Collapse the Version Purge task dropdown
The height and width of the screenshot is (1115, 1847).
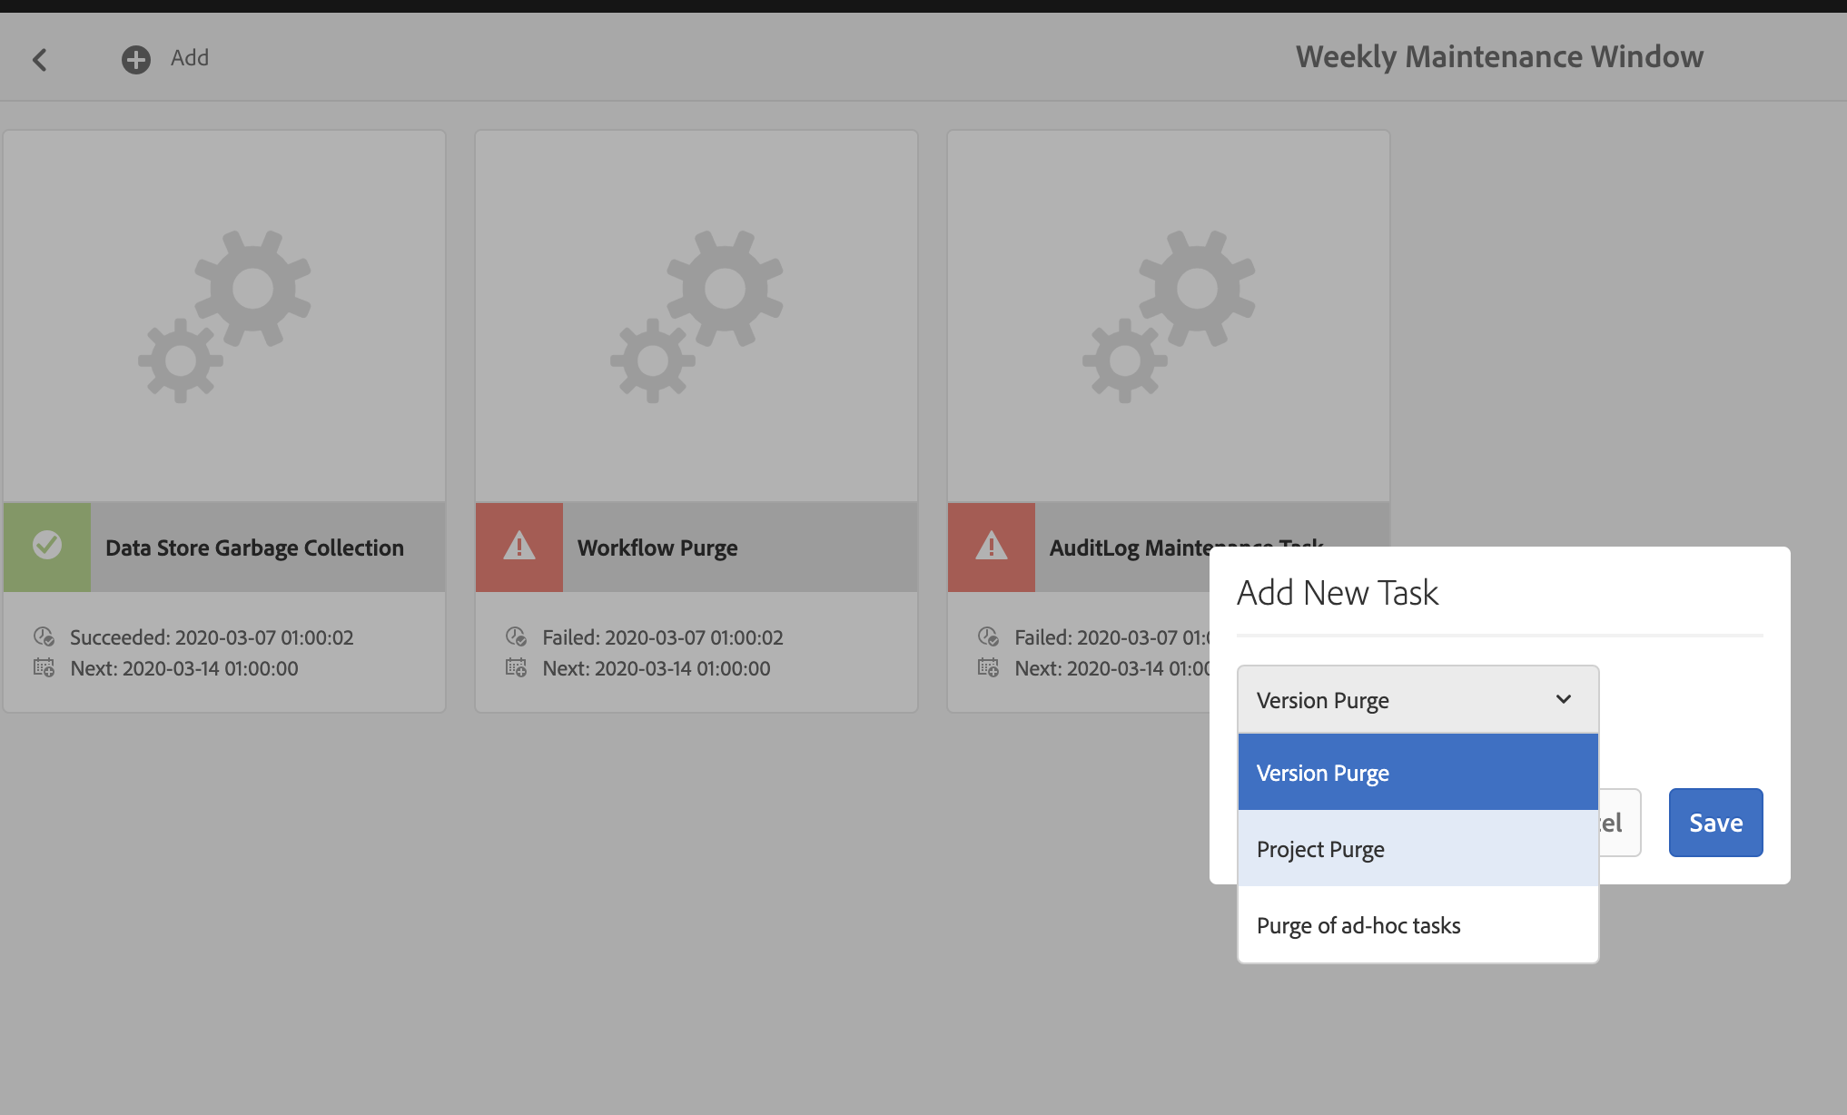(1398, 700)
